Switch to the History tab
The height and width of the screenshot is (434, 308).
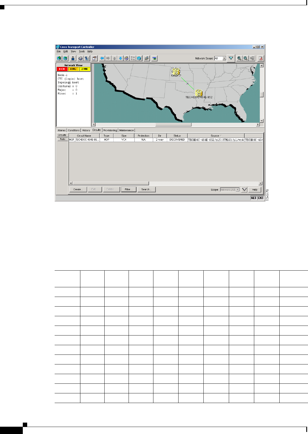click(x=86, y=130)
